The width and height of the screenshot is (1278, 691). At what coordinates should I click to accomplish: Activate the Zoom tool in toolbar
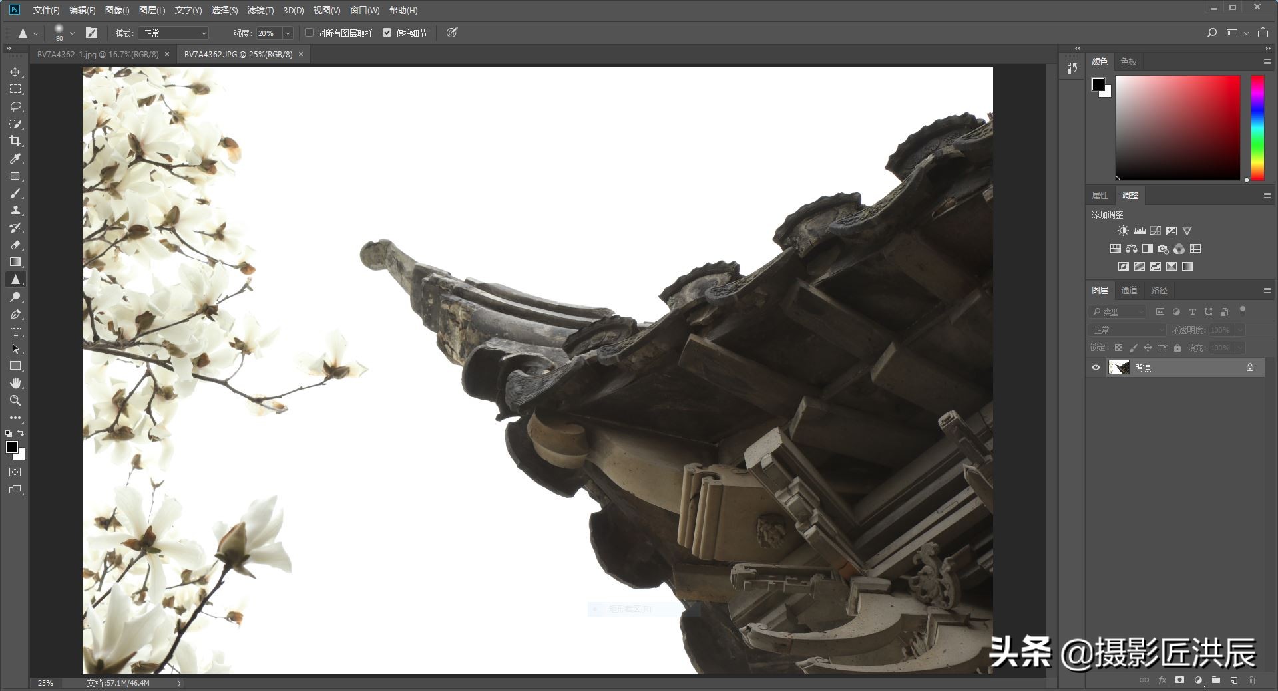point(15,400)
